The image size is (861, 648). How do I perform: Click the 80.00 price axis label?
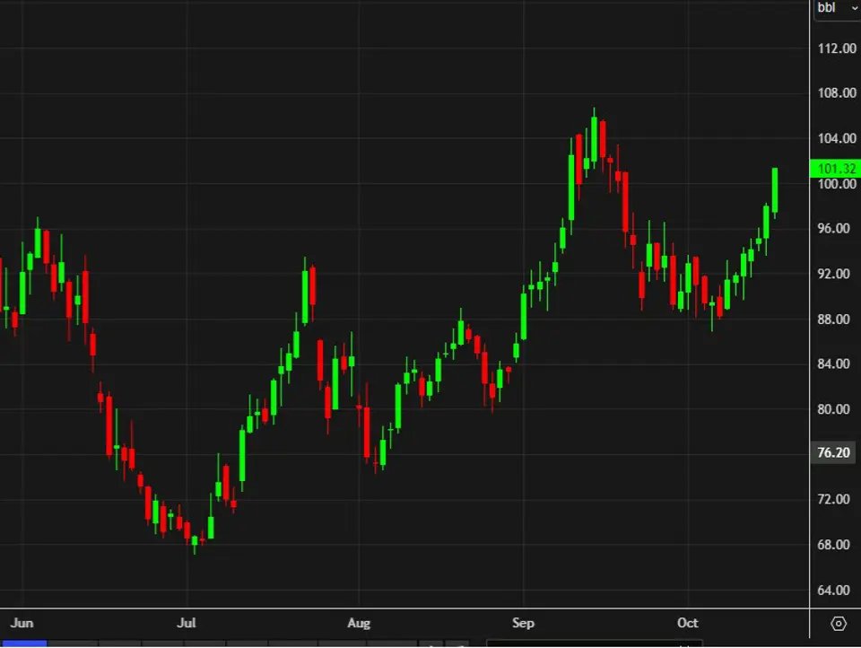pyautogui.click(x=833, y=409)
